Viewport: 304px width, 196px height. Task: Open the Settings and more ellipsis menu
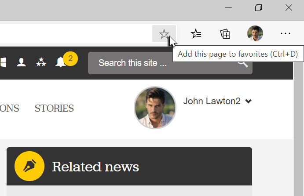coord(286,34)
